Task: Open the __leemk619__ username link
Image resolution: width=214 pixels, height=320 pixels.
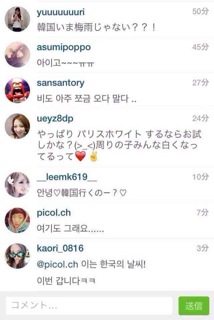Action: coord(67,177)
